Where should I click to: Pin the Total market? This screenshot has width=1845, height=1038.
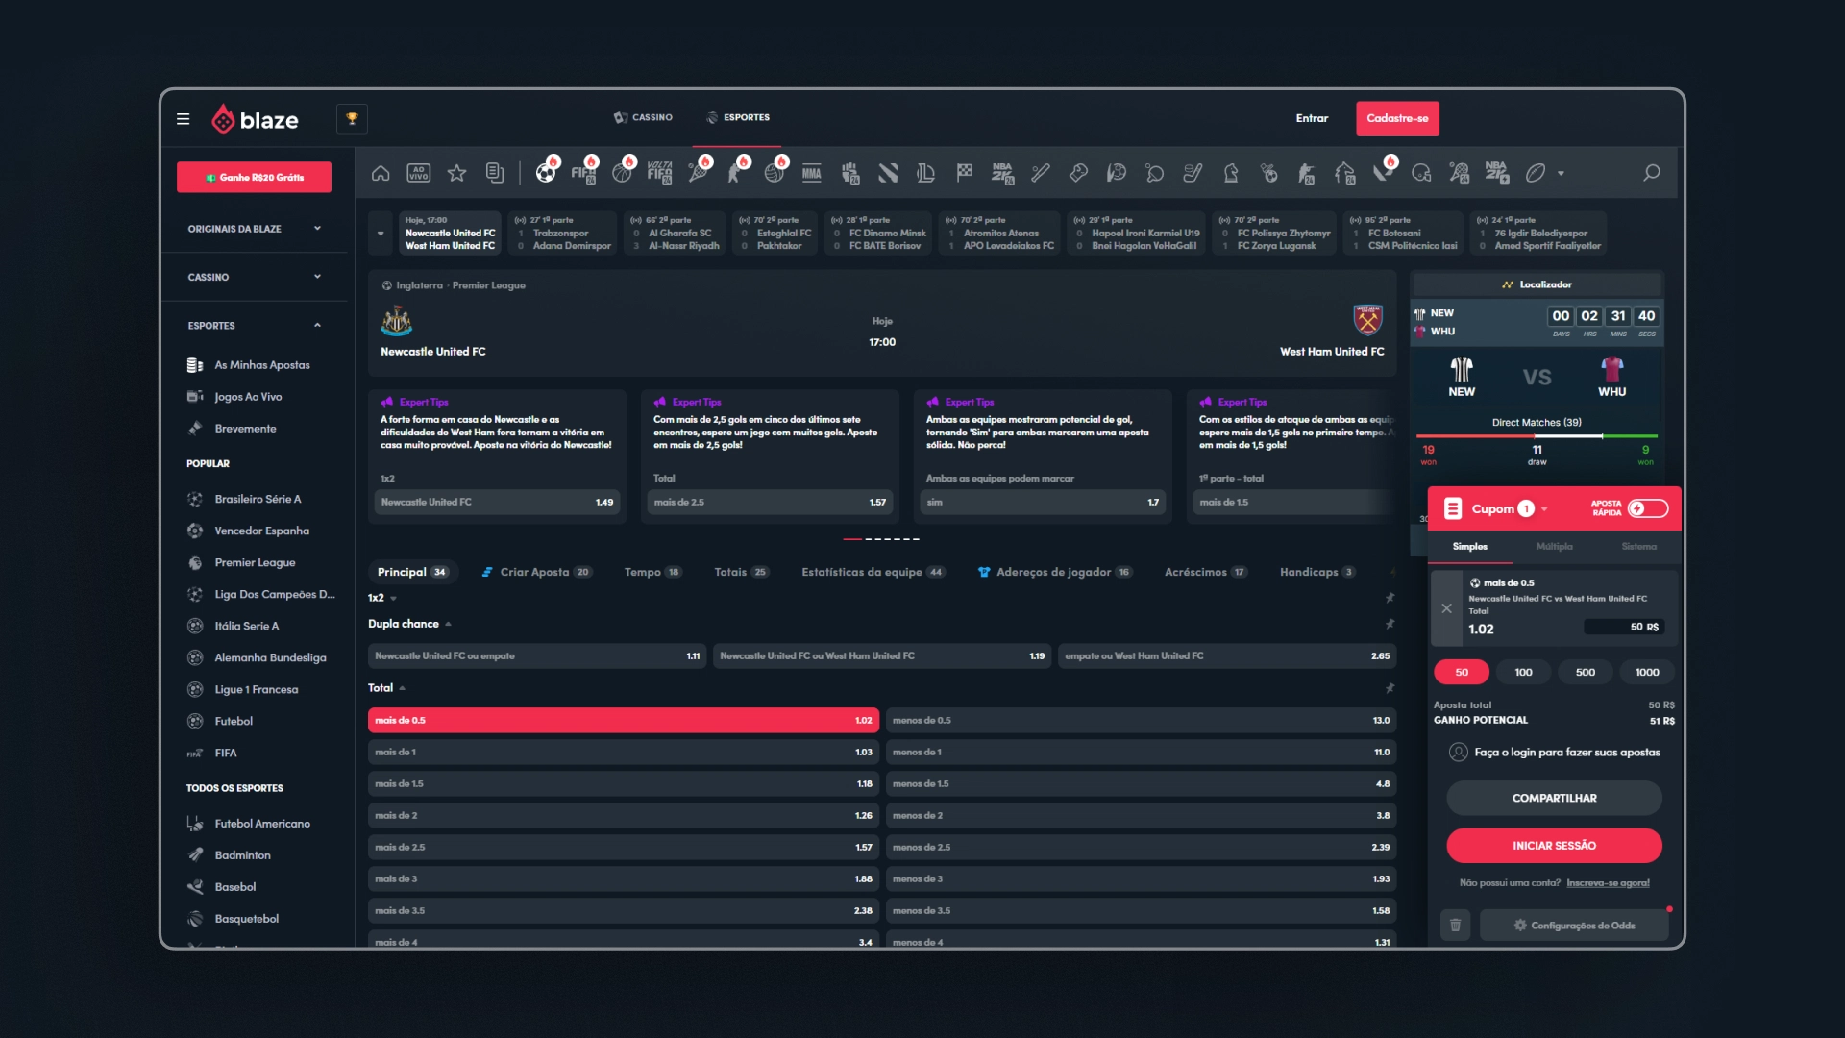1390,688
